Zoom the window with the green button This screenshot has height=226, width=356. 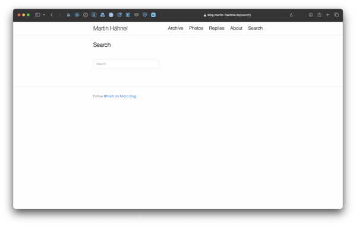(28, 15)
